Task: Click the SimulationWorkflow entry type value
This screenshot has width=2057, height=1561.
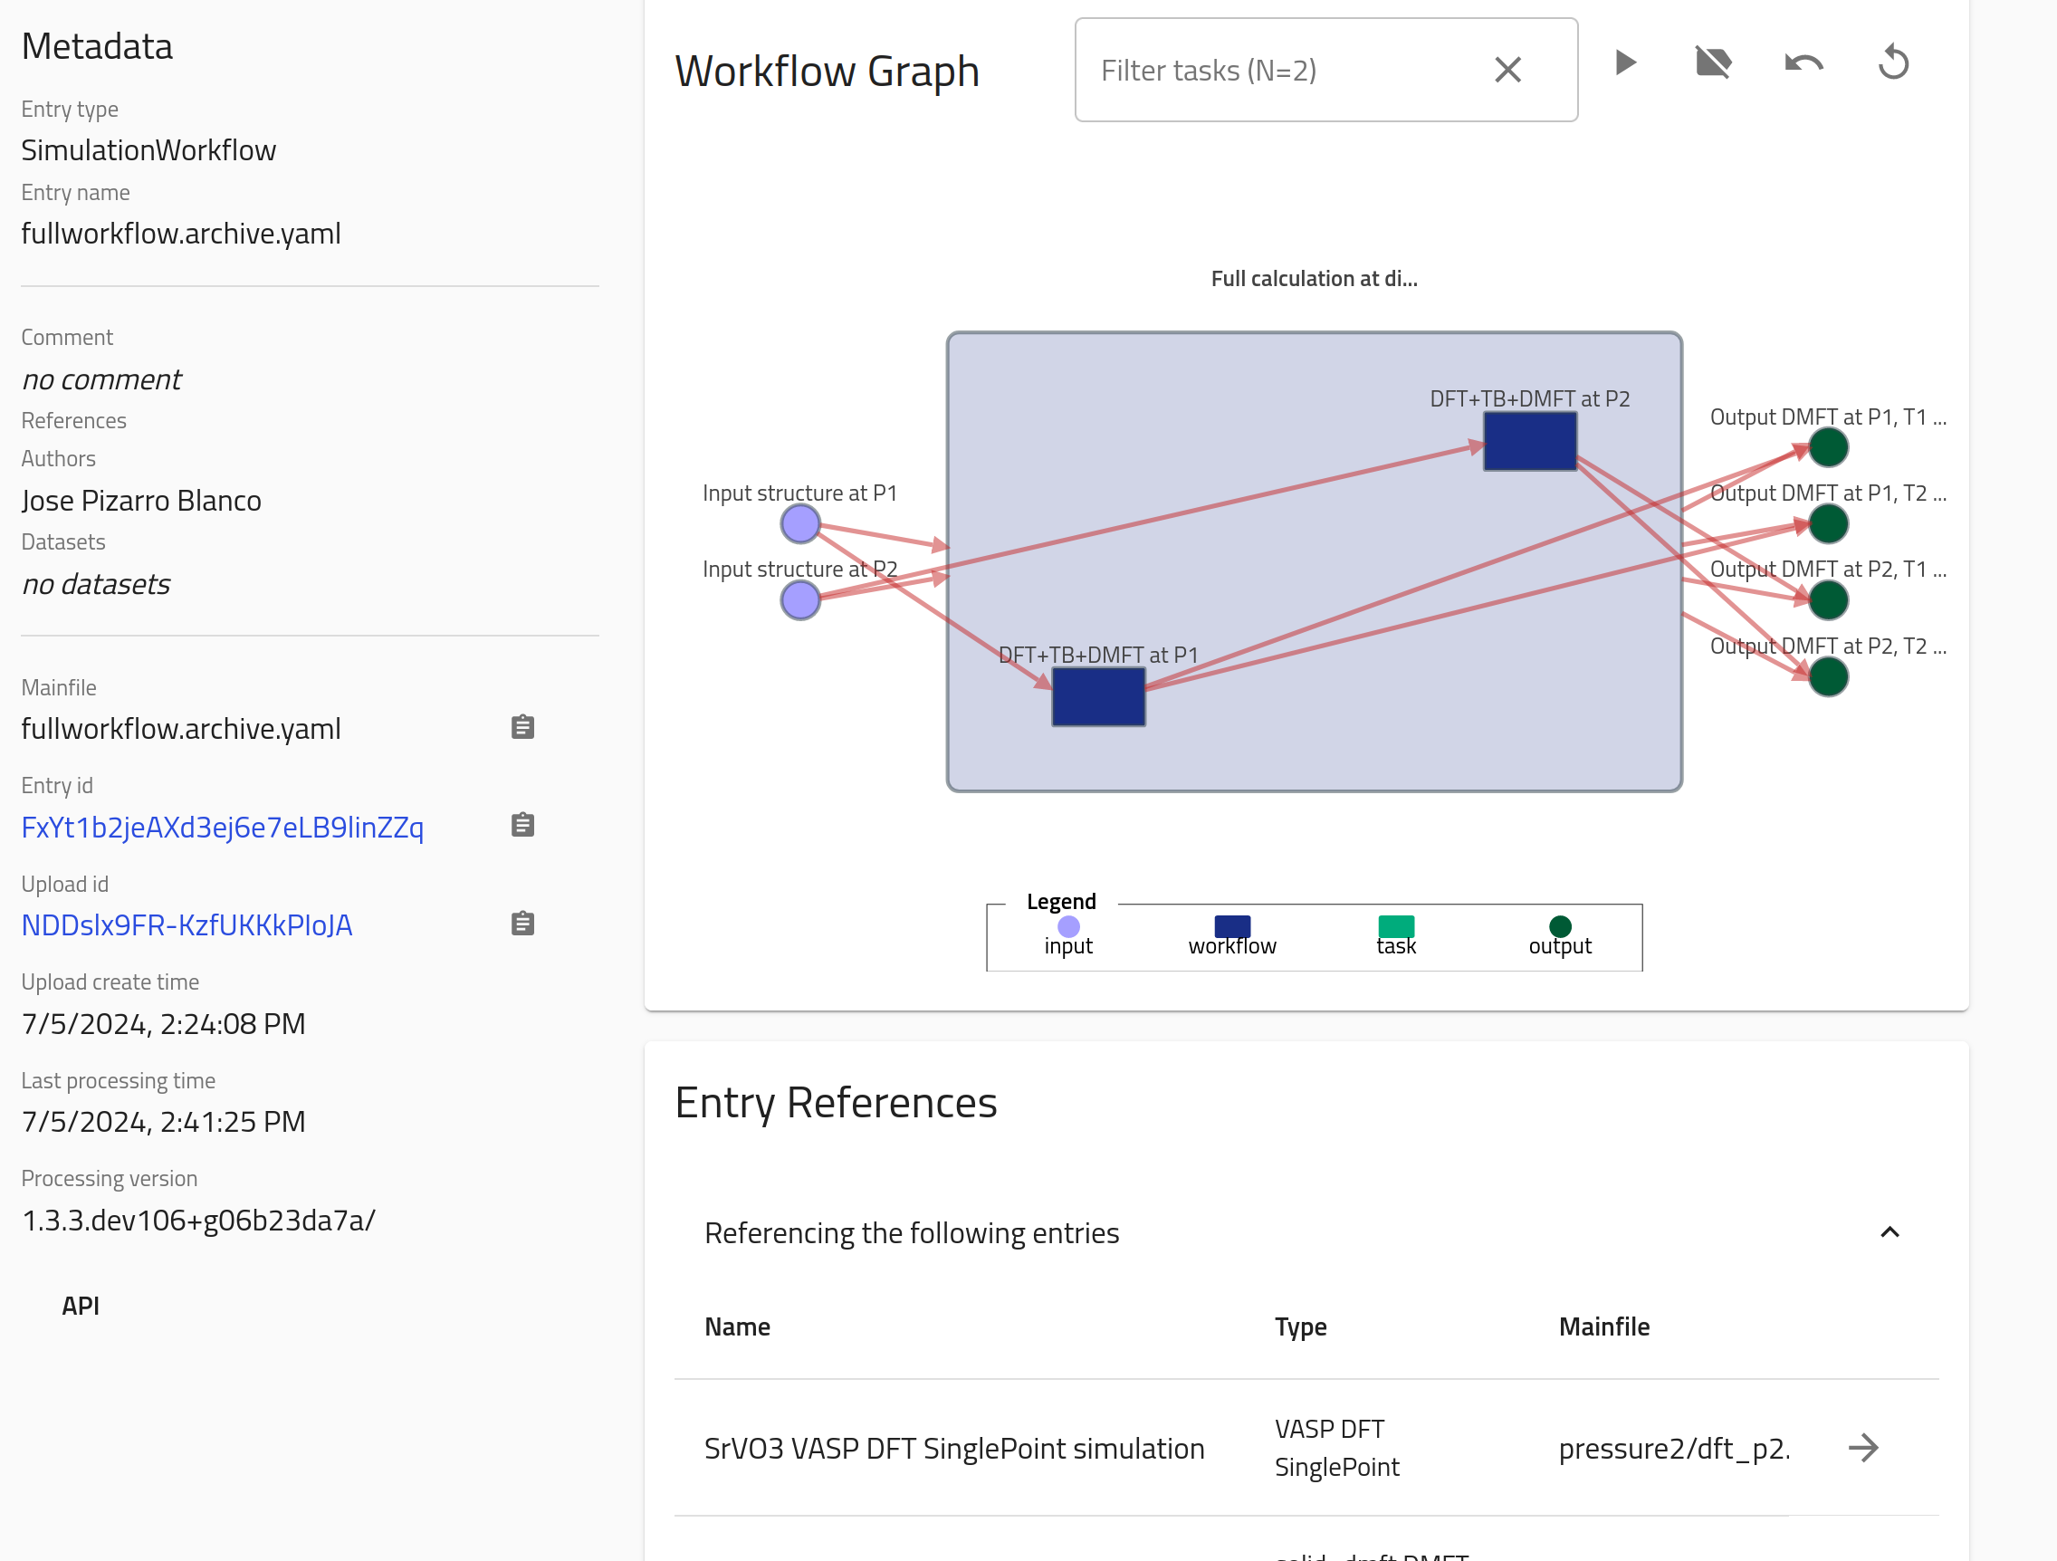Action: click(148, 149)
